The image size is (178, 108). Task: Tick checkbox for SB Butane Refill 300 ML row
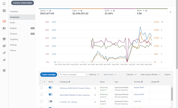click(42, 88)
